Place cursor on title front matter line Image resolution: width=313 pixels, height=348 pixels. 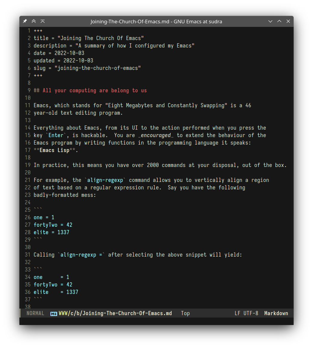89,38
